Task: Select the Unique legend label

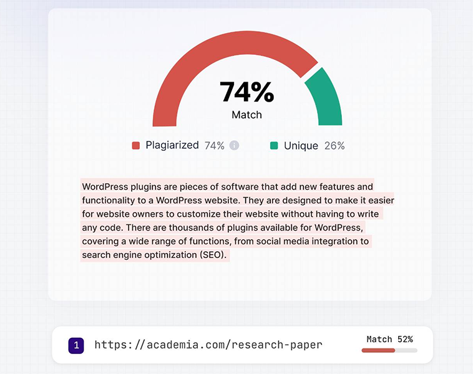Action: (x=301, y=146)
